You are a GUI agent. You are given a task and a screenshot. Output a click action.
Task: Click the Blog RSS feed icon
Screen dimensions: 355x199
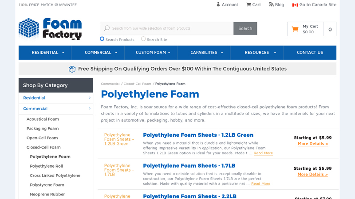(x=271, y=4)
